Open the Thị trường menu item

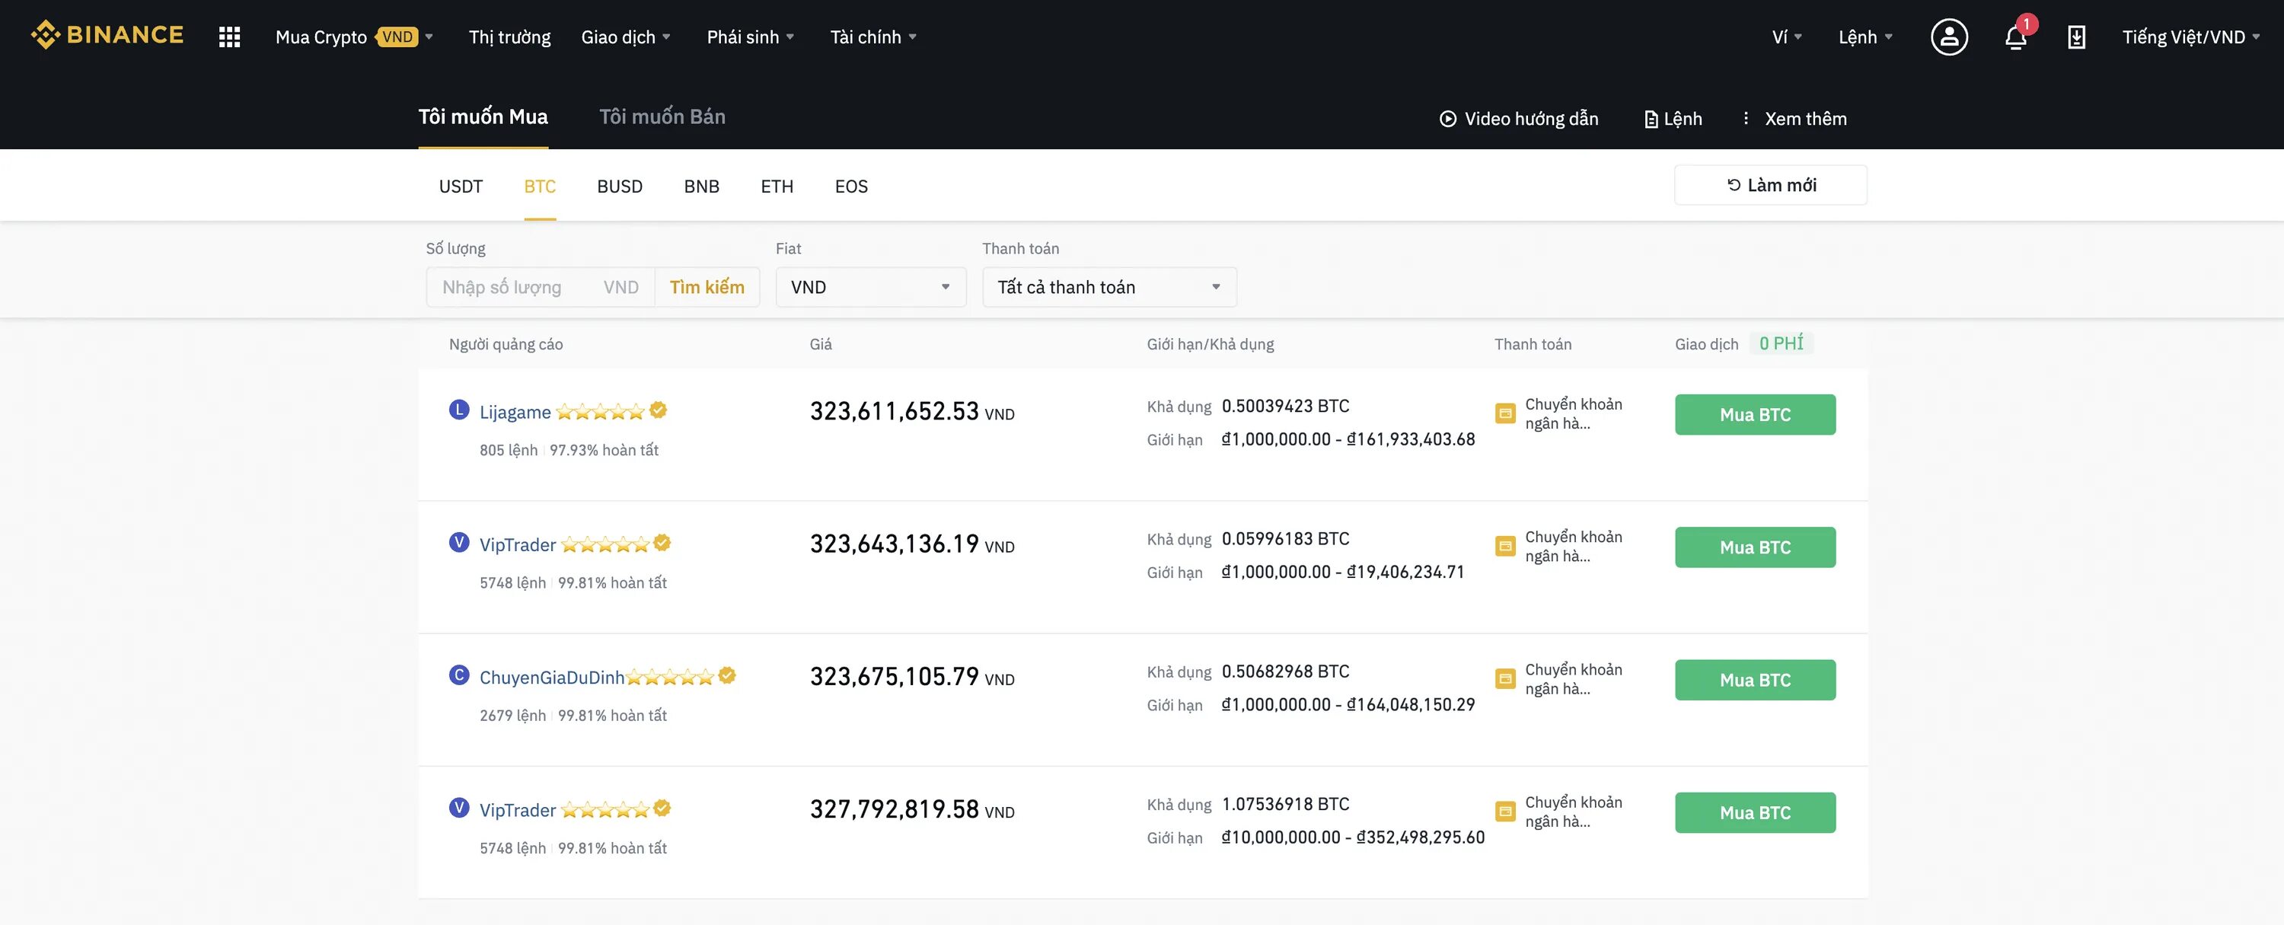(510, 37)
